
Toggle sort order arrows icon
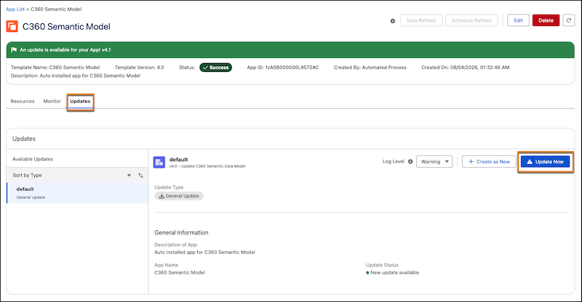point(140,175)
